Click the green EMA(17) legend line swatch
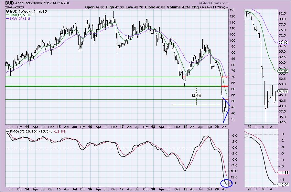The image size is (291, 192). tap(8, 15)
